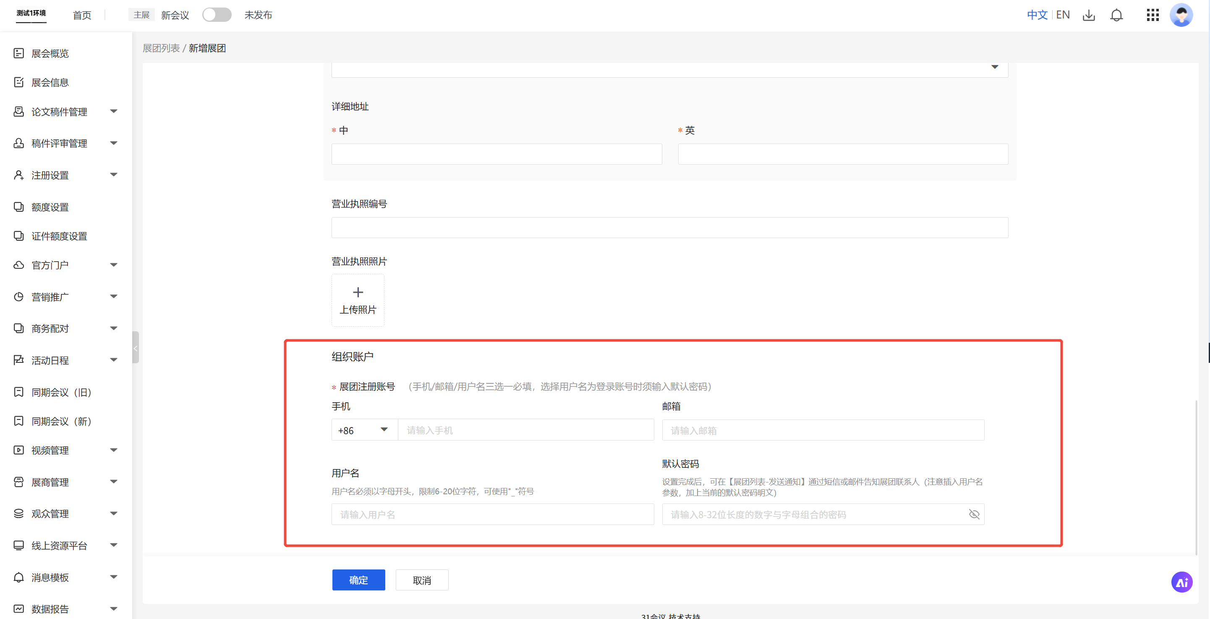Screen dimensions: 1210x619
Task: Go to 首页 in the top navigation
Action: 82,15
